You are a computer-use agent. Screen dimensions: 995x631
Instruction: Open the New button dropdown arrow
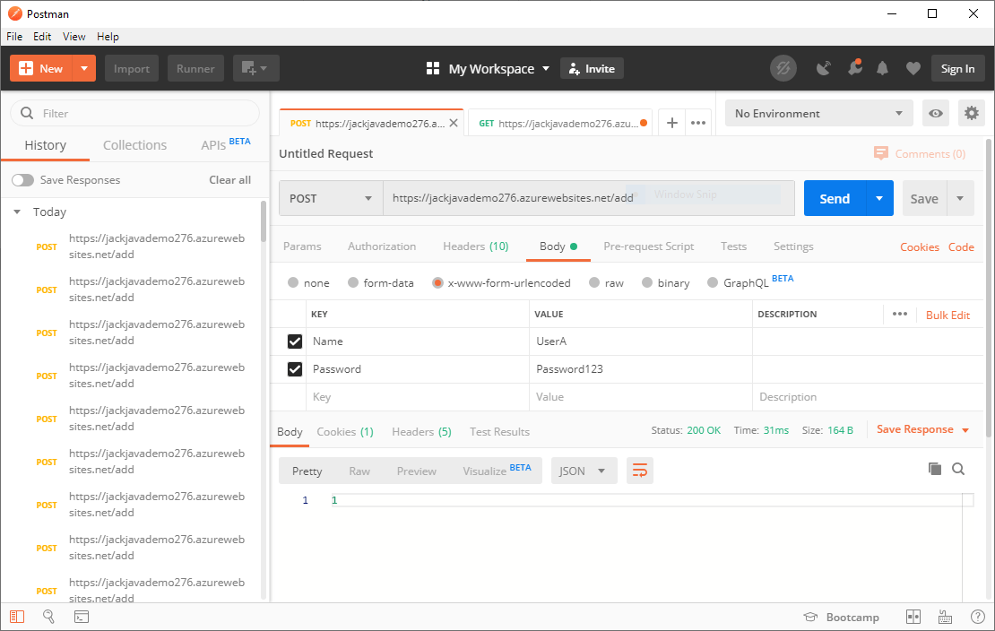84,68
